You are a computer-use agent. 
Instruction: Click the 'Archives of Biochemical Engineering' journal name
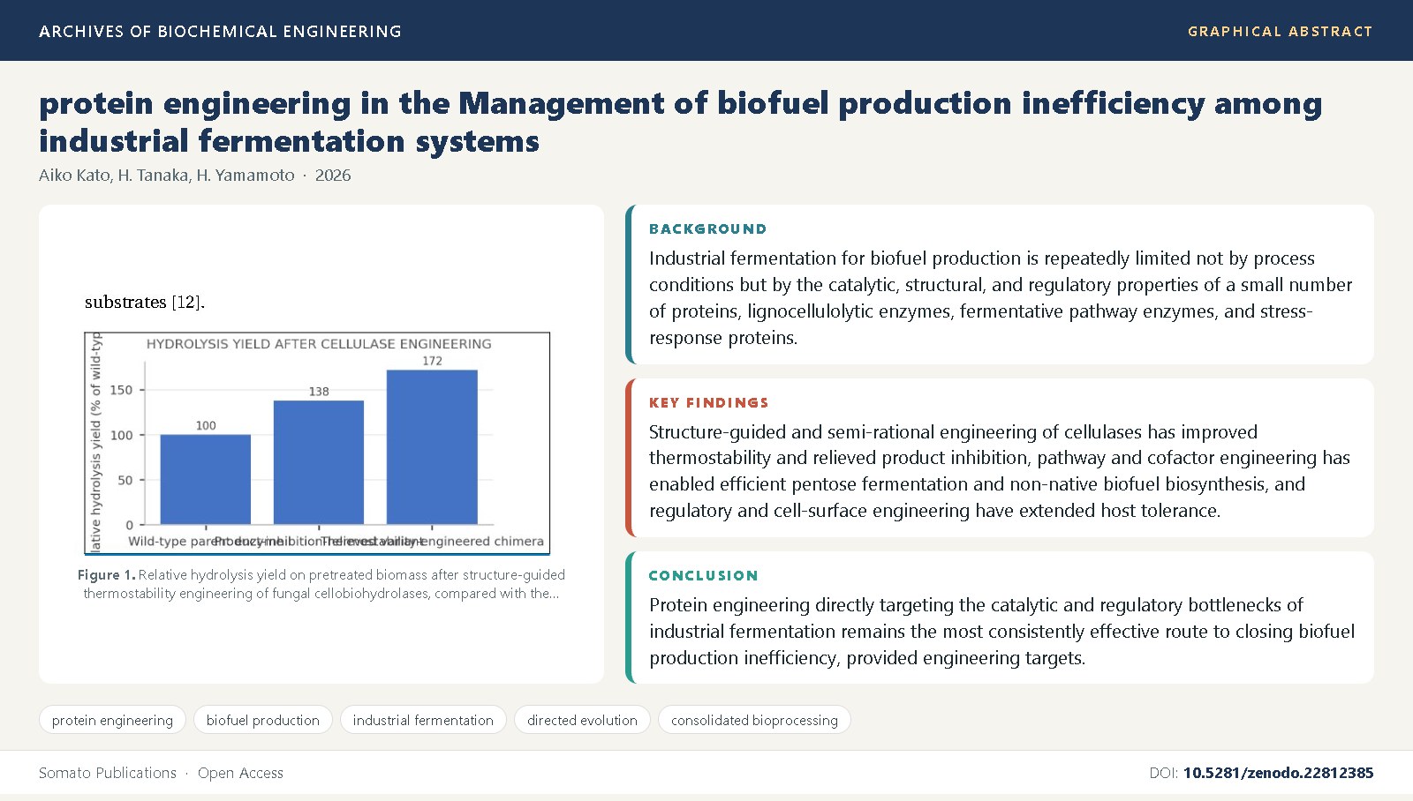220,31
